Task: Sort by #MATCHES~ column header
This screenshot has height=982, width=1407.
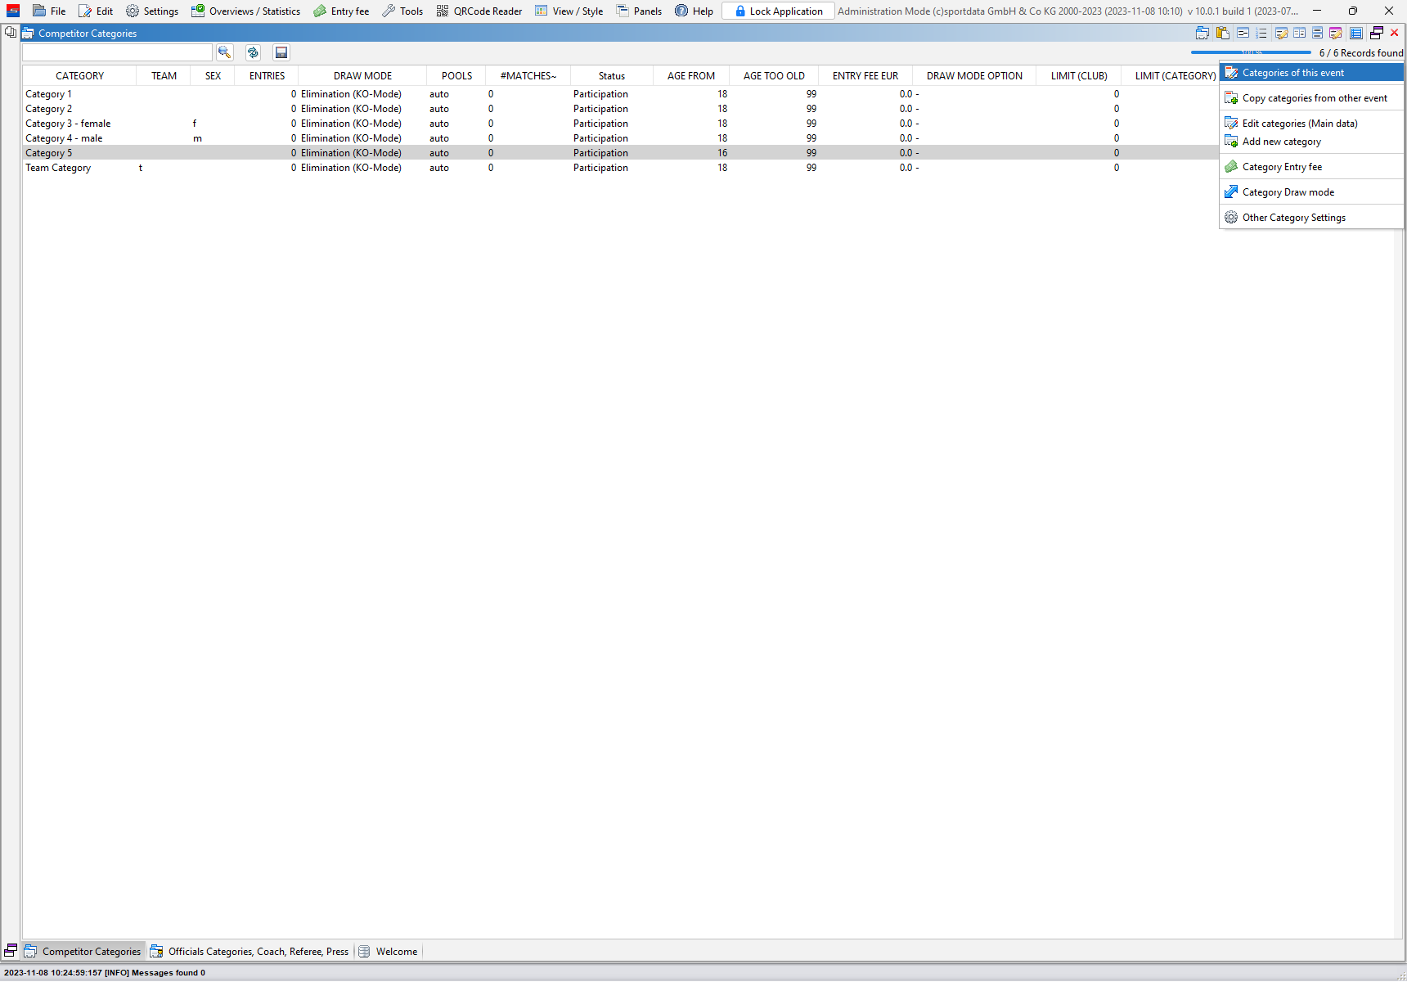Action: 528,76
